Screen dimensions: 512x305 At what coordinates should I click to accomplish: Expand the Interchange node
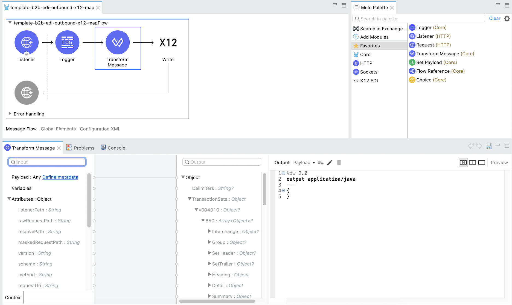(x=210, y=231)
